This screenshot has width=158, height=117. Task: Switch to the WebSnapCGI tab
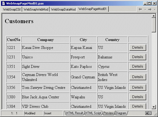coord(12,9)
